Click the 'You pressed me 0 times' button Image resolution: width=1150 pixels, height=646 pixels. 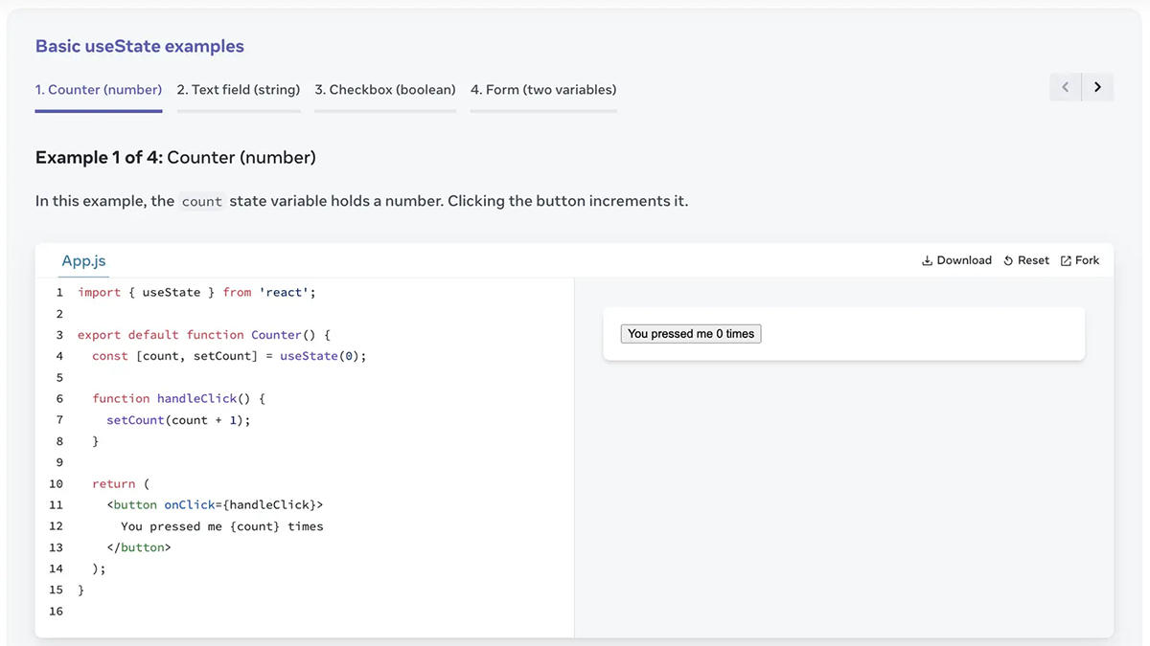(691, 334)
